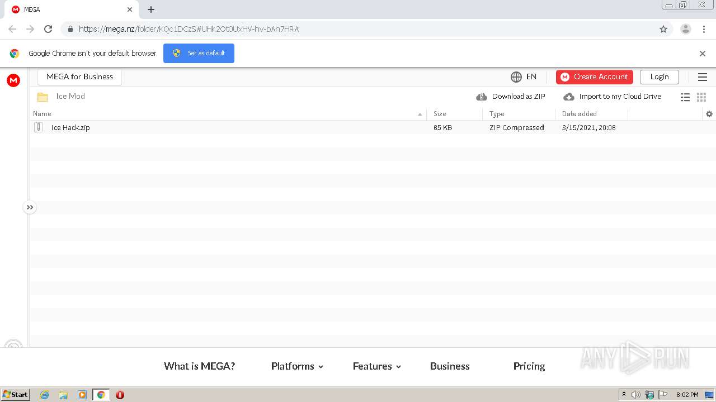The width and height of the screenshot is (716, 402).
Task: Close the MEGA tab
Action: tap(130, 9)
